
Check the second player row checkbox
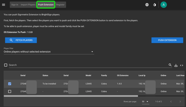point(10,91)
